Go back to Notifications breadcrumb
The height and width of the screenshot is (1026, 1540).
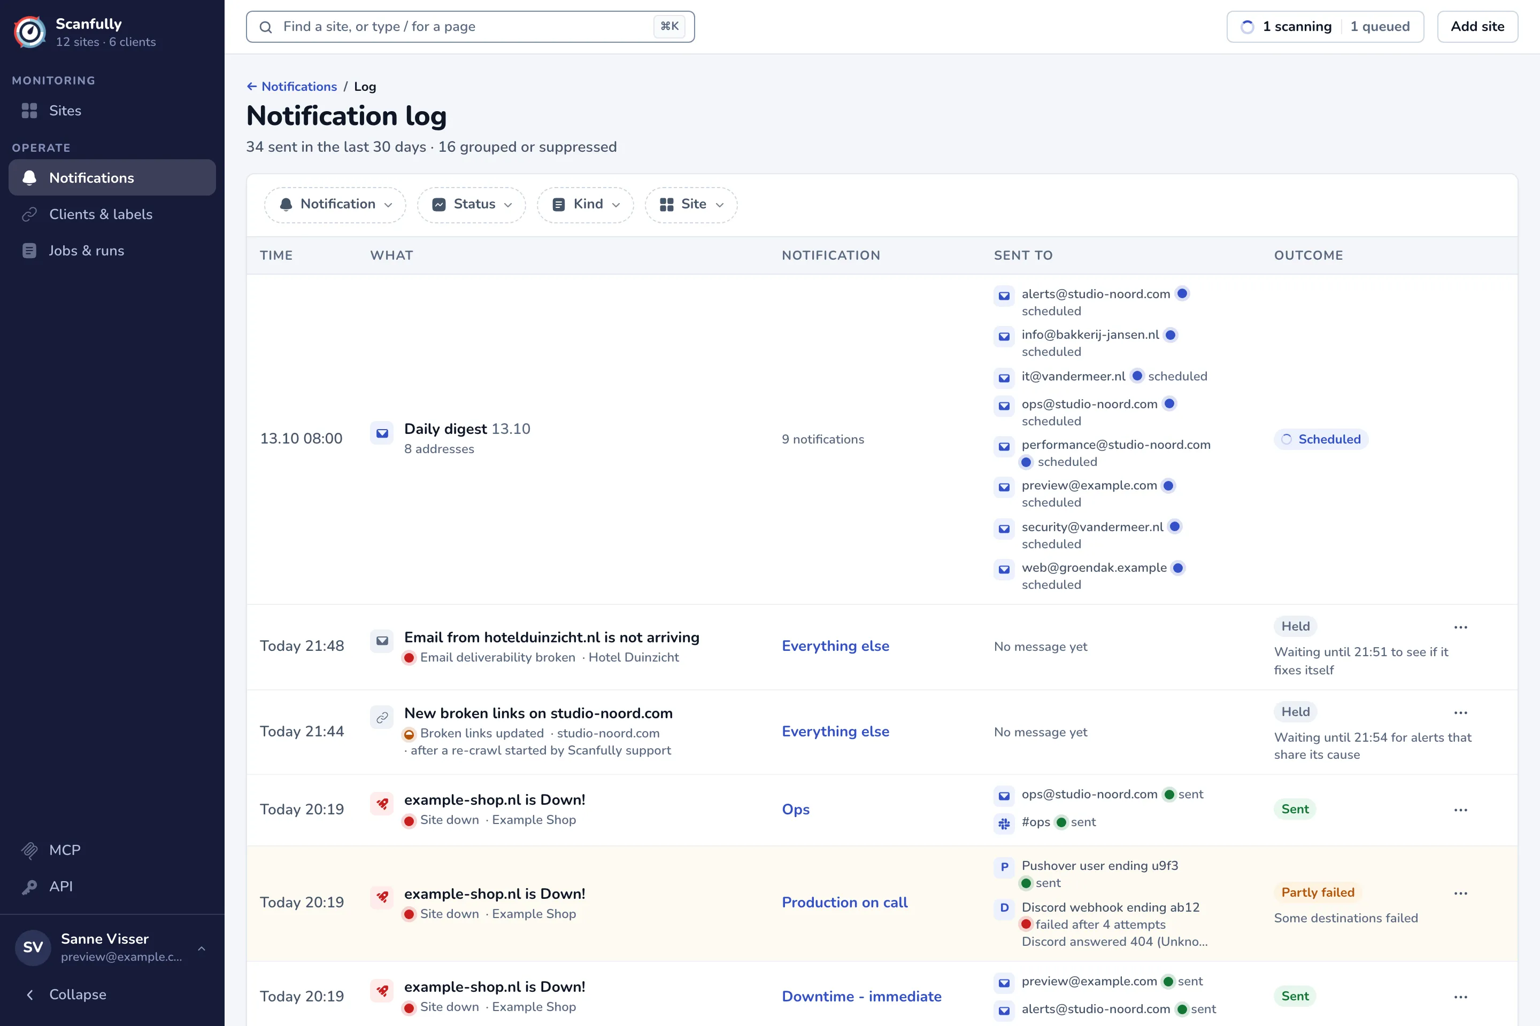pos(292,87)
